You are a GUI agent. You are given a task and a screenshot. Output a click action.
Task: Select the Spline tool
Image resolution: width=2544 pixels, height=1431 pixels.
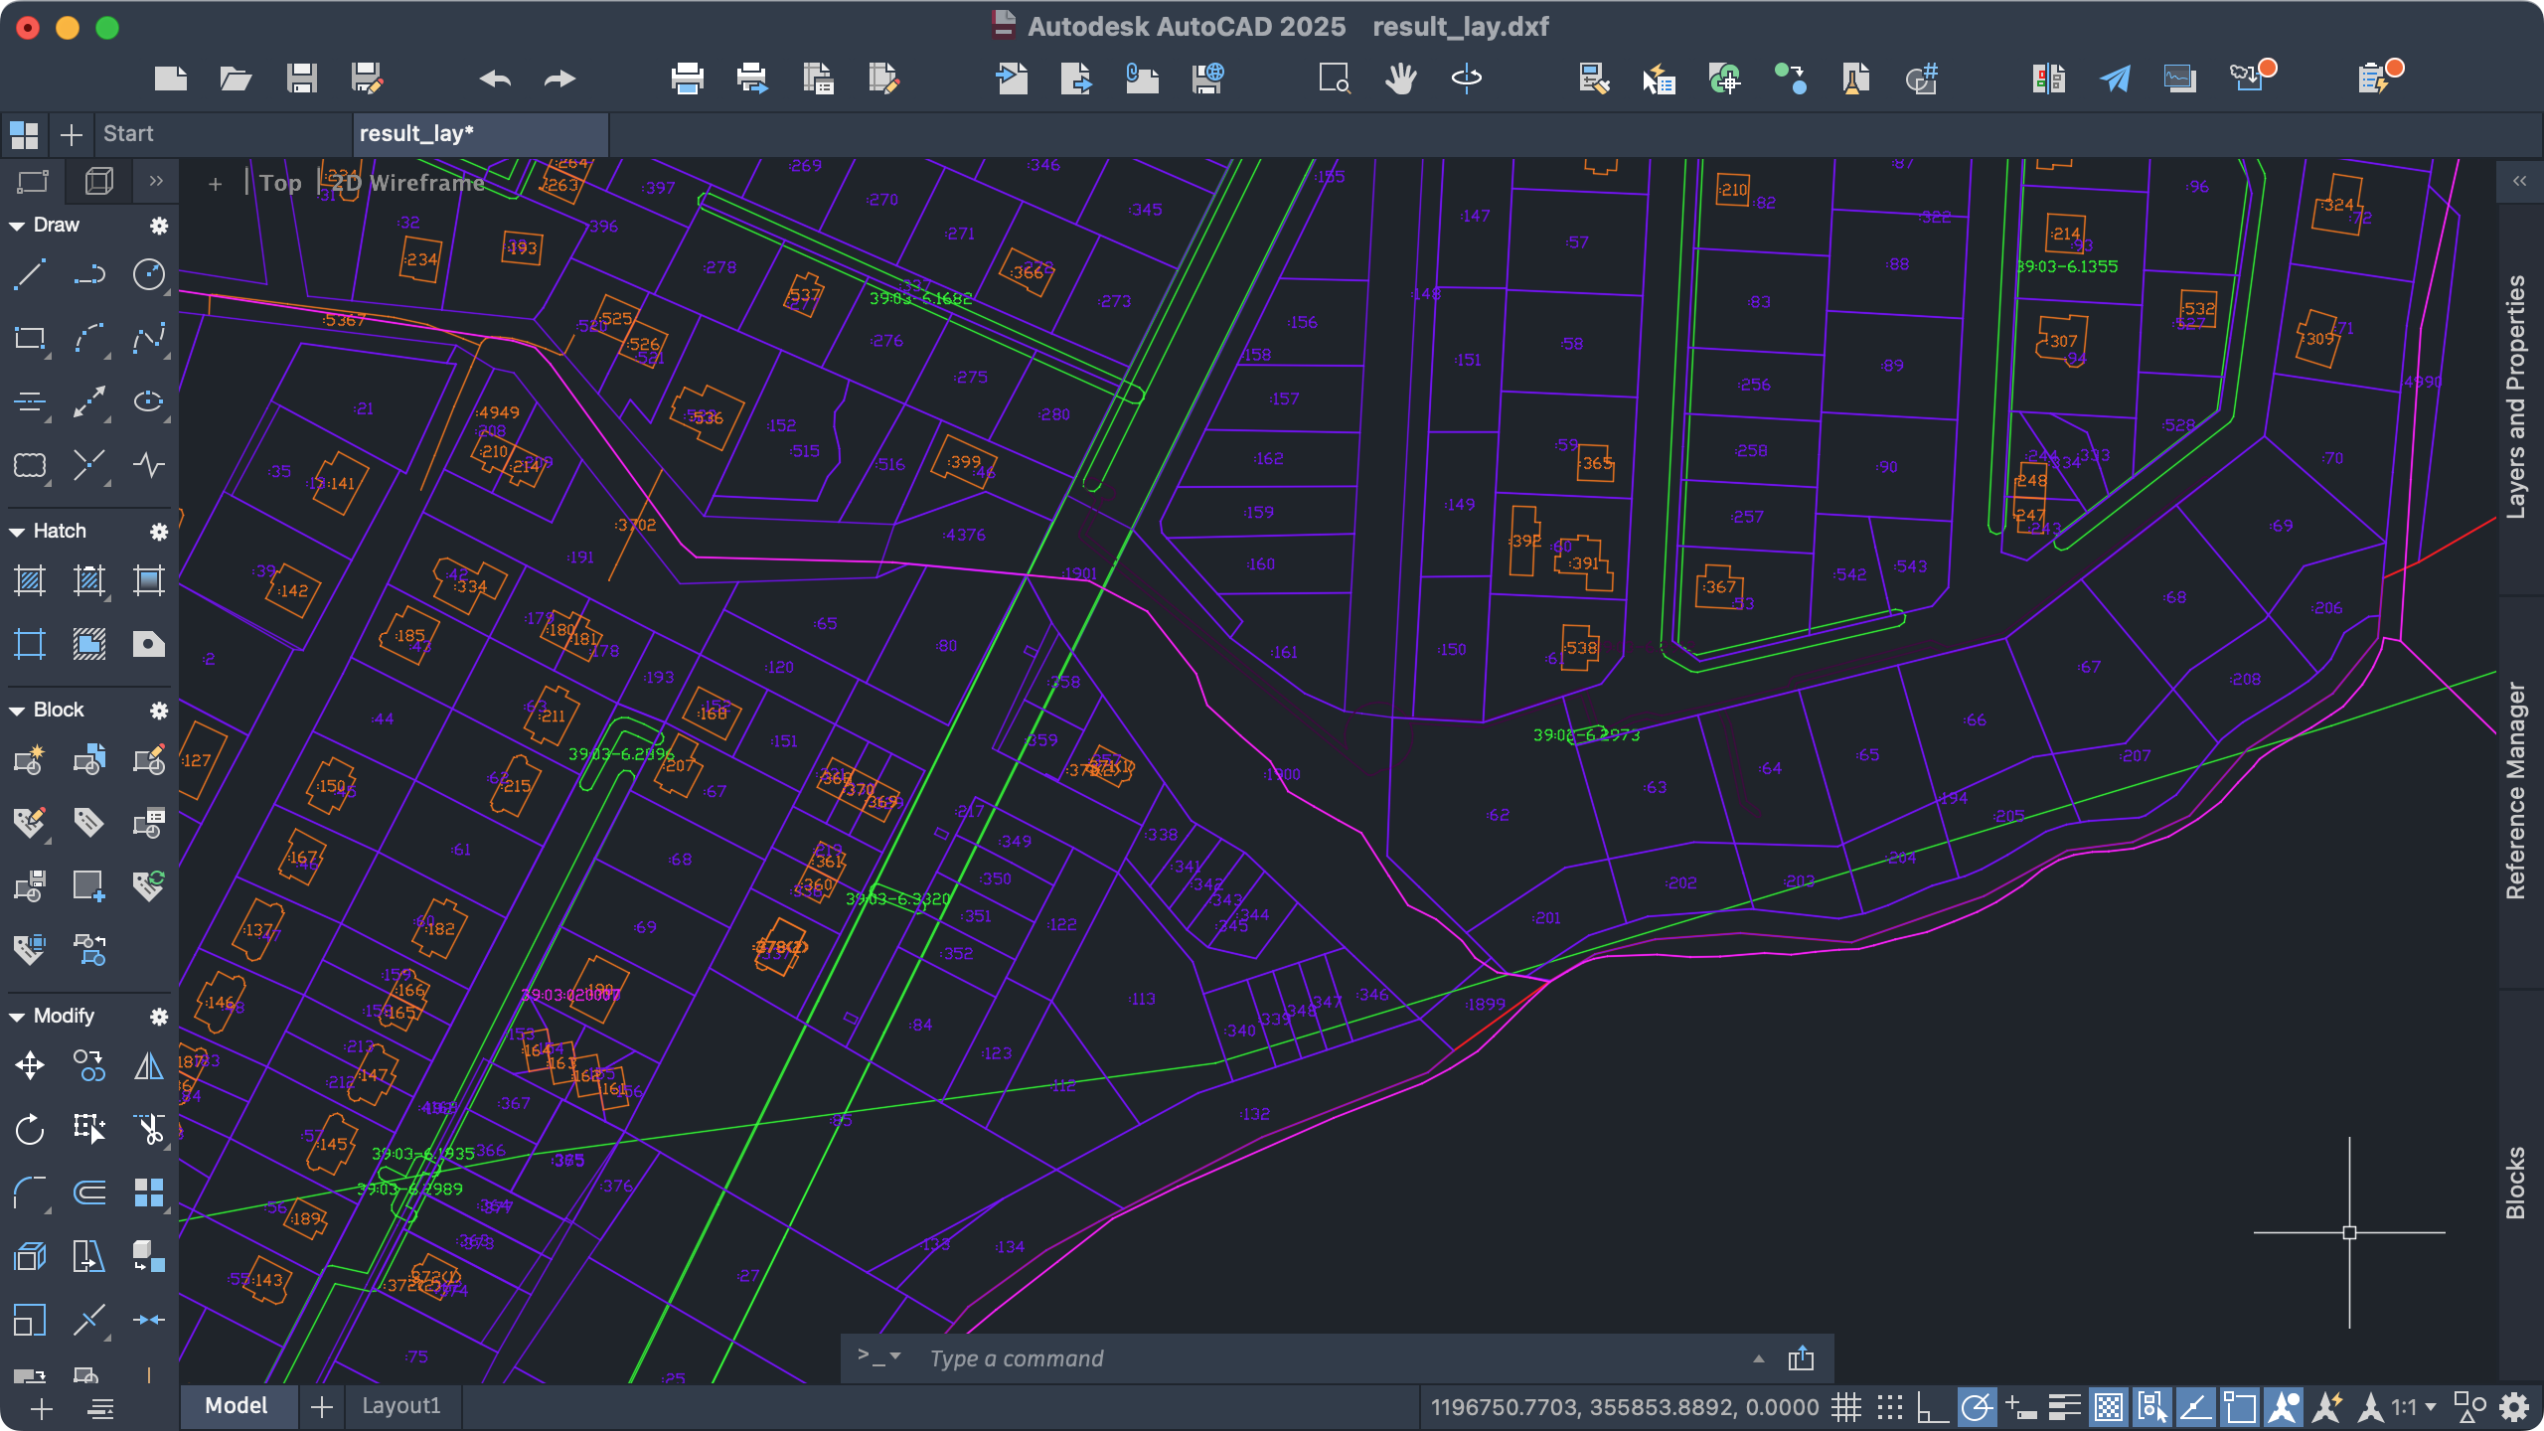point(149,339)
